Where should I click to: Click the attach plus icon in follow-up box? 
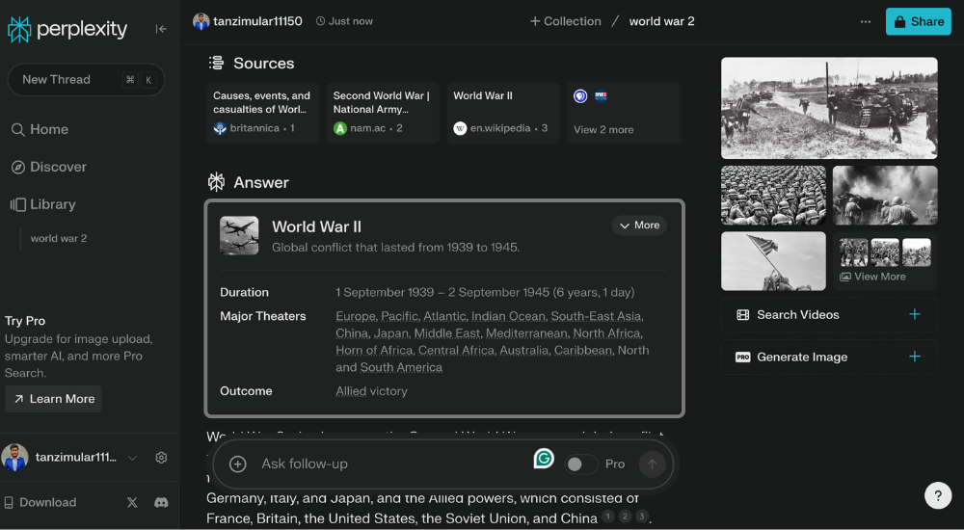(x=238, y=464)
